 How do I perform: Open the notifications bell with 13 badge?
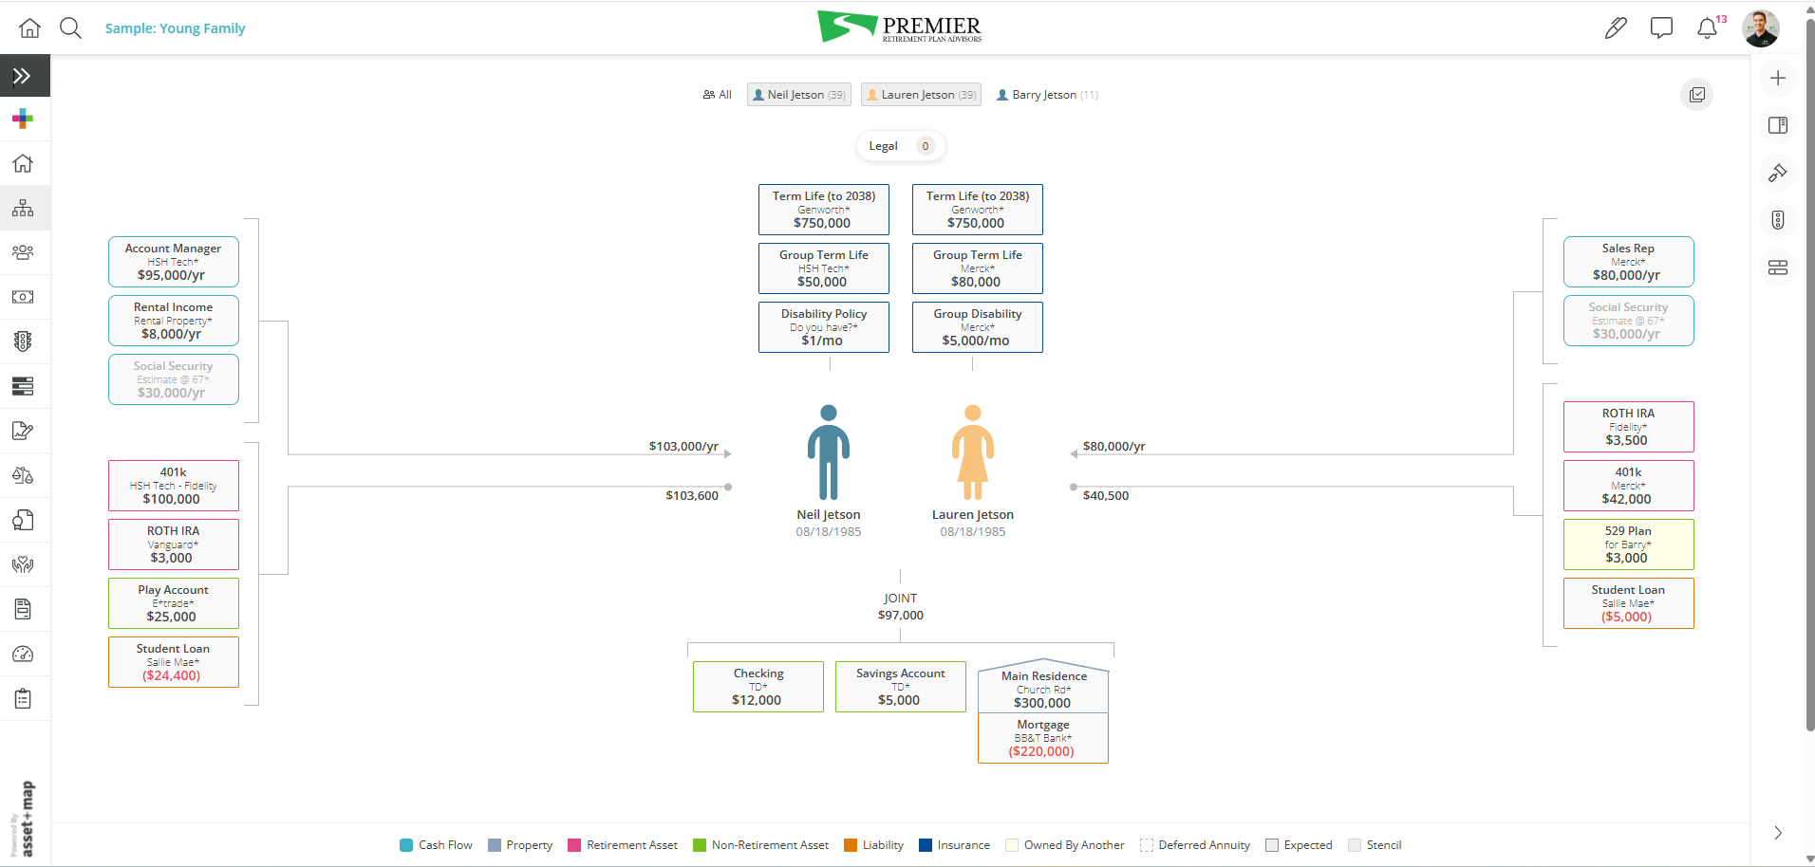[1708, 28]
